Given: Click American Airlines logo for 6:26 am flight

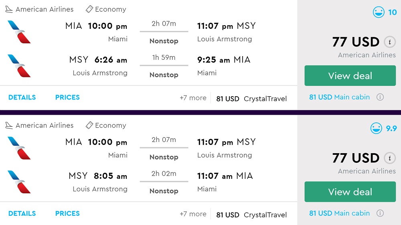Looking at the screenshot, I should [19, 66].
